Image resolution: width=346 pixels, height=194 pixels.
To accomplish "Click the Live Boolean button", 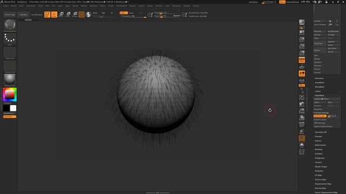I will coord(37,15).
